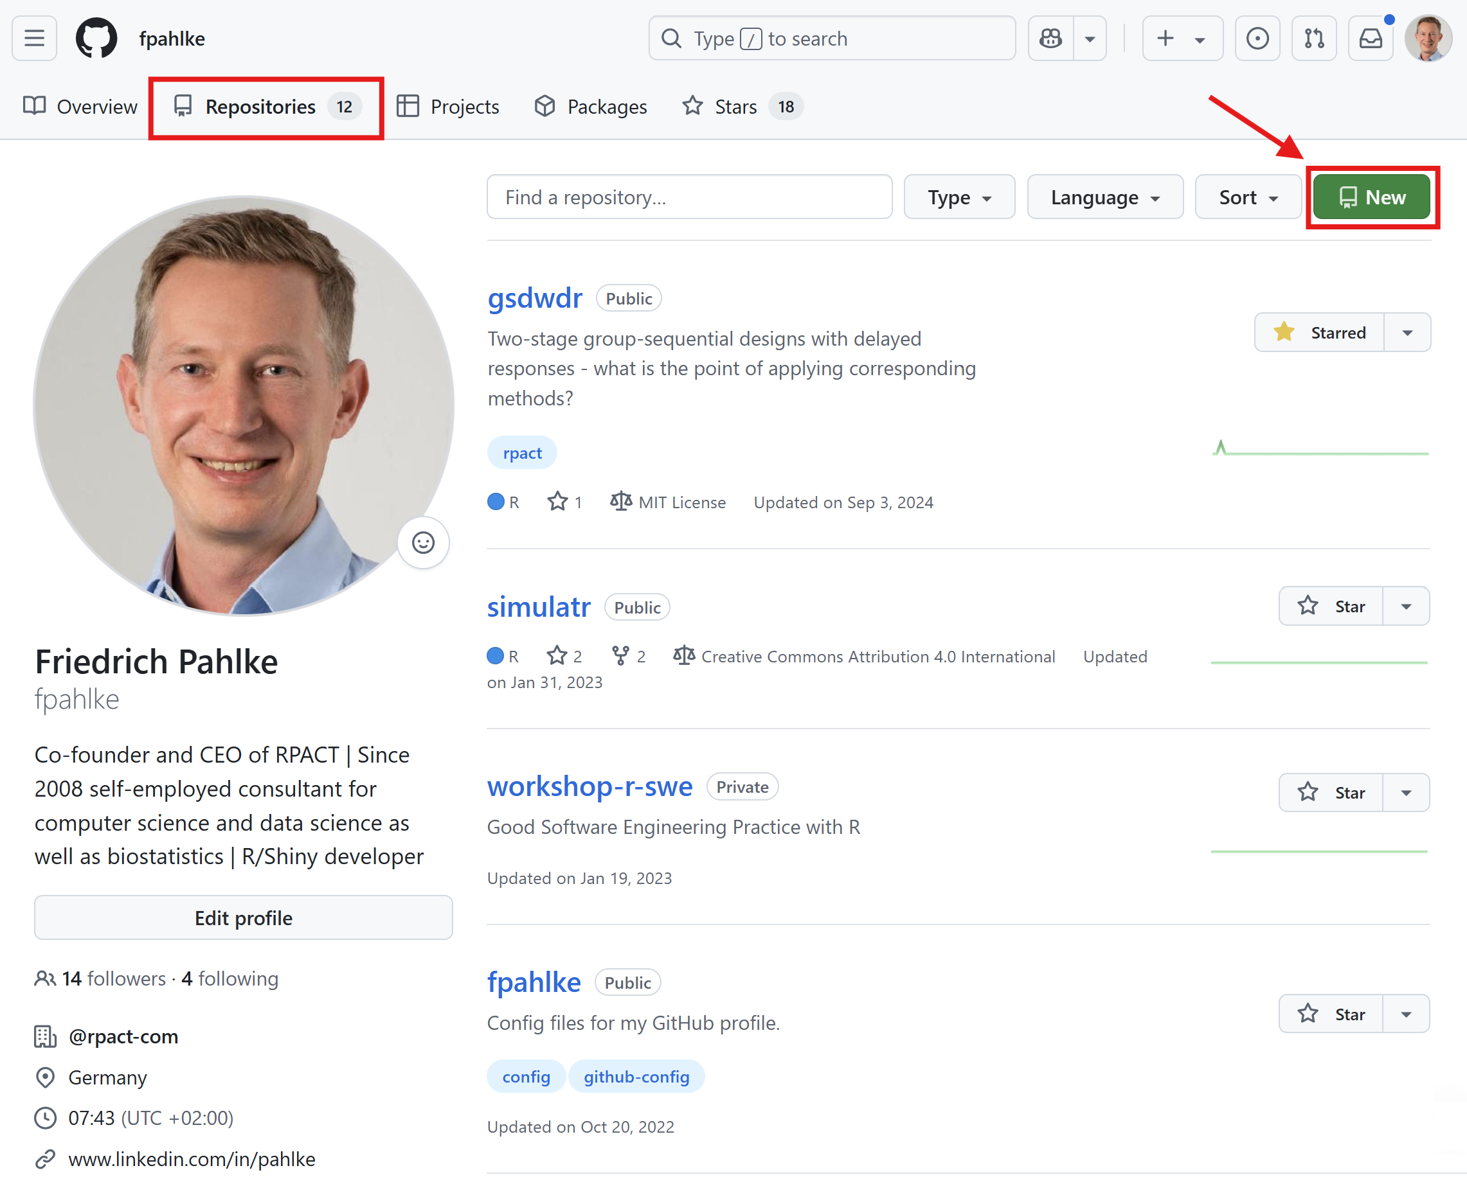Star the workshop-r-swe repository

coord(1330,792)
